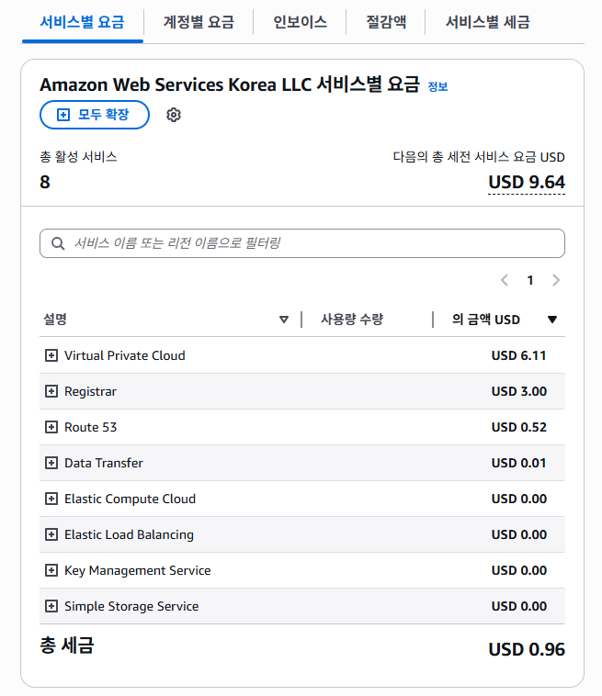The height and width of the screenshot is (696, 602).
Task: Switch to the 절감액 tab
Action: click(x=386, y=22)
